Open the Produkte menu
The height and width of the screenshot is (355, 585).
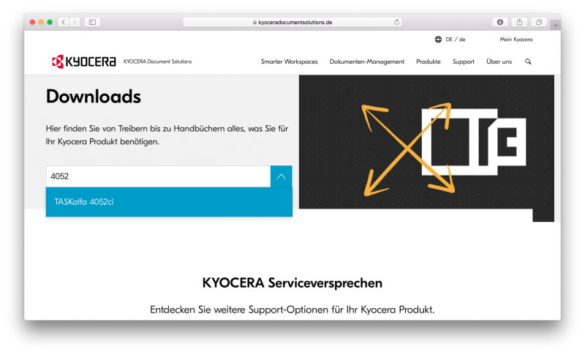(x=429, y=61)
